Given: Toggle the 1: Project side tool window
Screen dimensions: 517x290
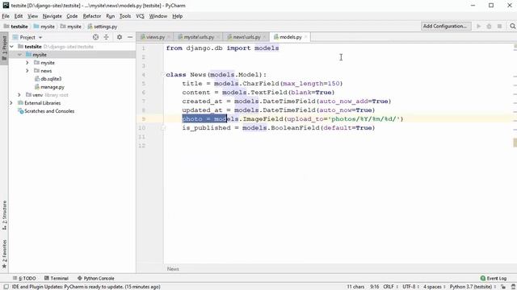Looking at the screenshot, I should [x=4, y=48].
